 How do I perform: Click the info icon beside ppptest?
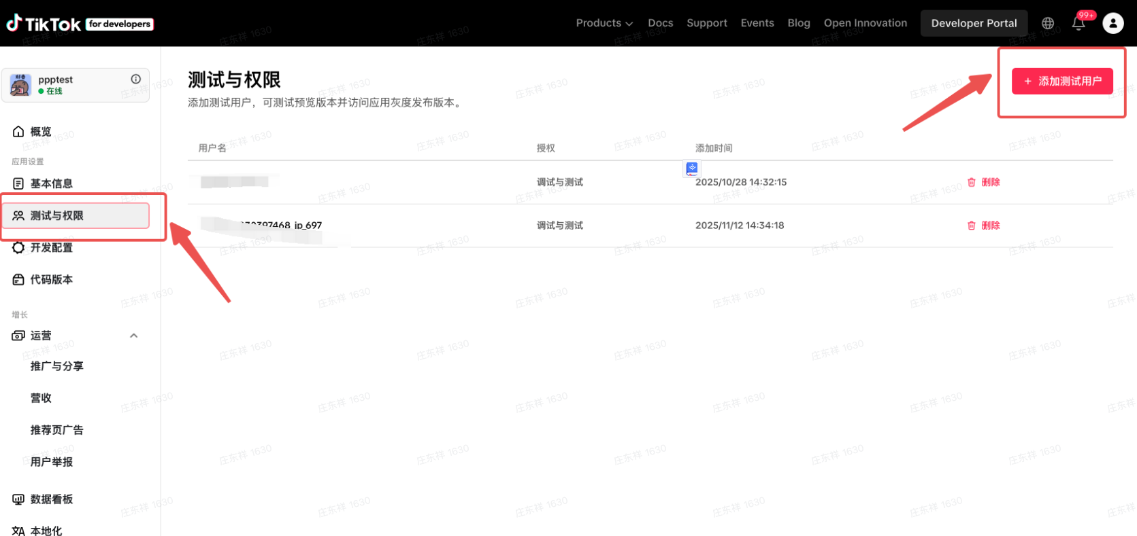pos(136,79)
